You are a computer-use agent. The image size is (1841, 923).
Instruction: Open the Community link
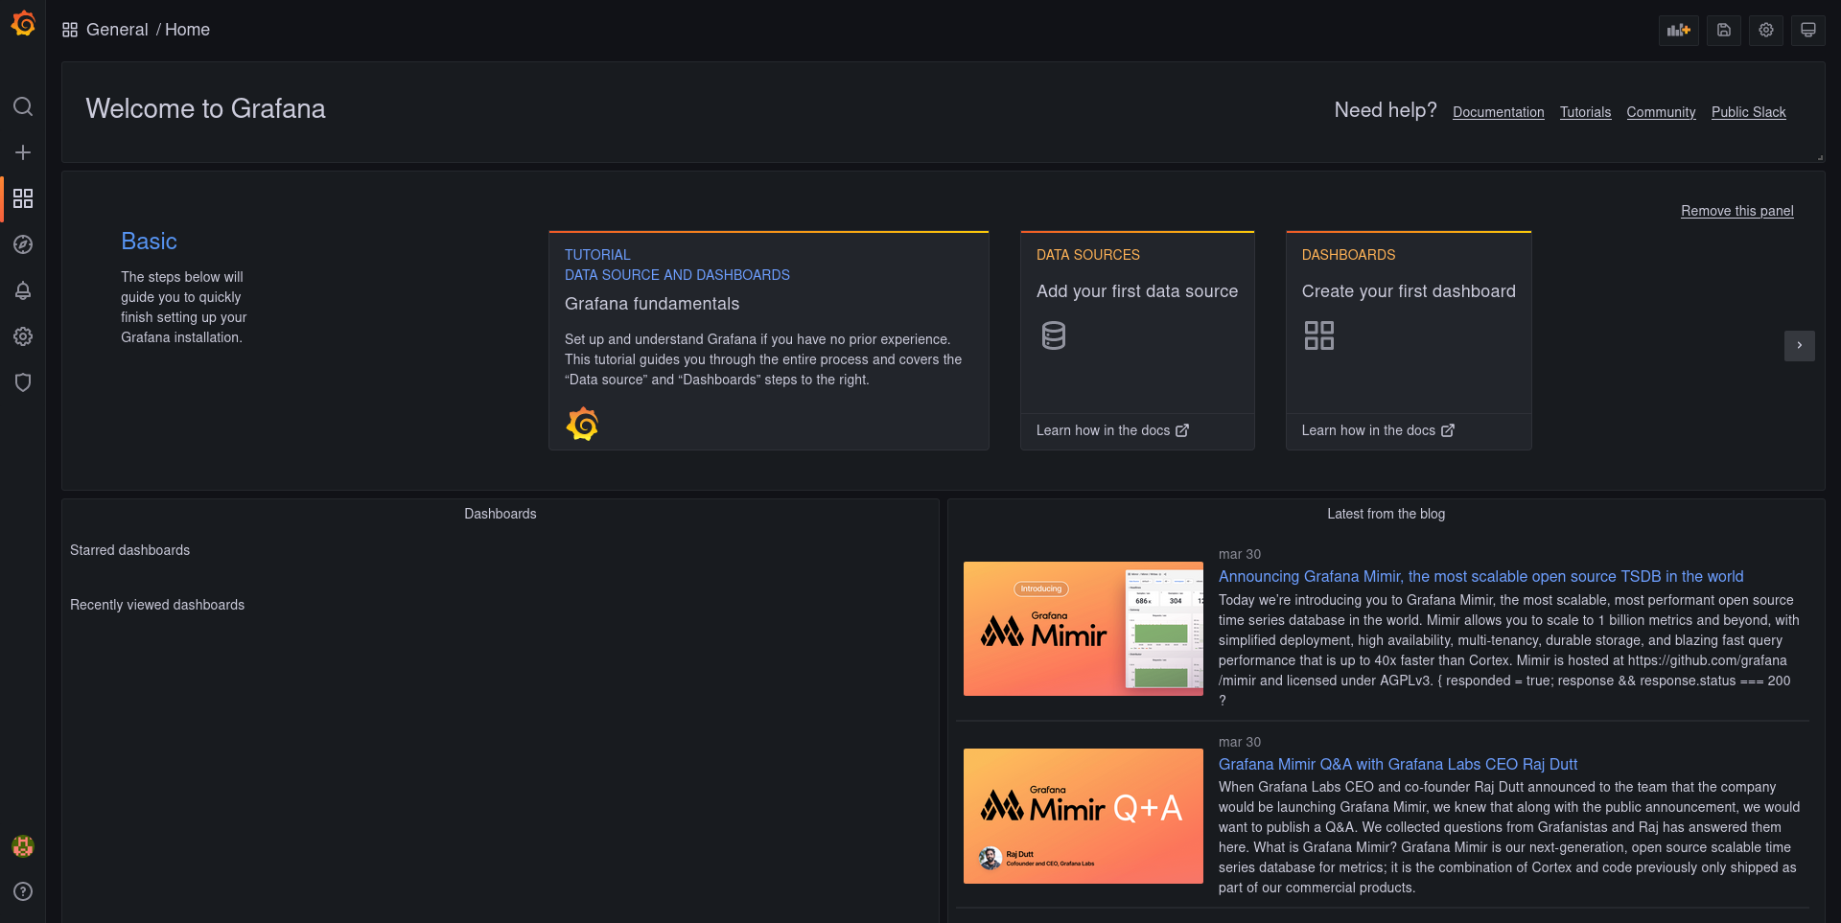[x=1661, y=112]
